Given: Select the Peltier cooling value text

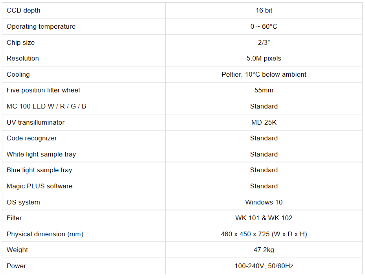Looking at the screenshot, I should click(x=264, y=74).
